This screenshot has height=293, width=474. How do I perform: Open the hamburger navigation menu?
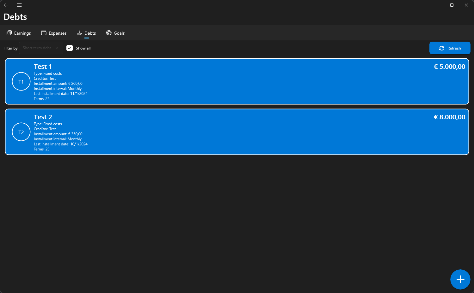[19, 5]
